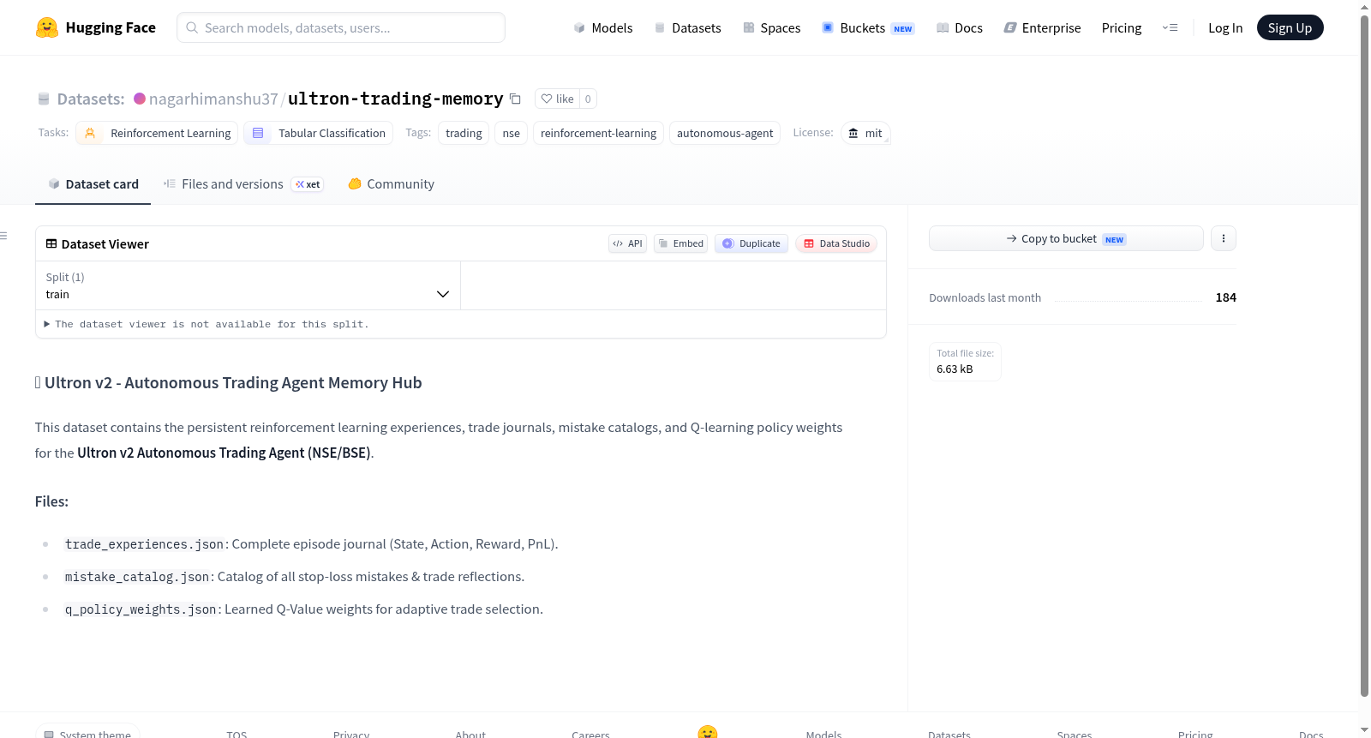Click the 6.63 kB total file size
Viewport: 1371px width, 738px height.
click(x=955, y=369)
